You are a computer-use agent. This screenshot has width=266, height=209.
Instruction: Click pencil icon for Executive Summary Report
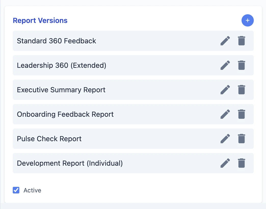point(225,90)
